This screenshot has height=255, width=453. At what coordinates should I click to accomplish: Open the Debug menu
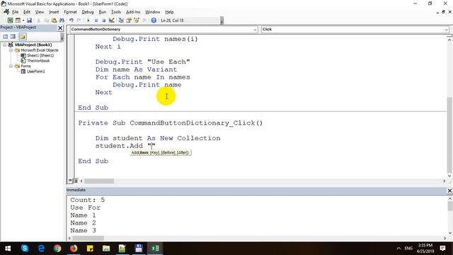point(88,12)
